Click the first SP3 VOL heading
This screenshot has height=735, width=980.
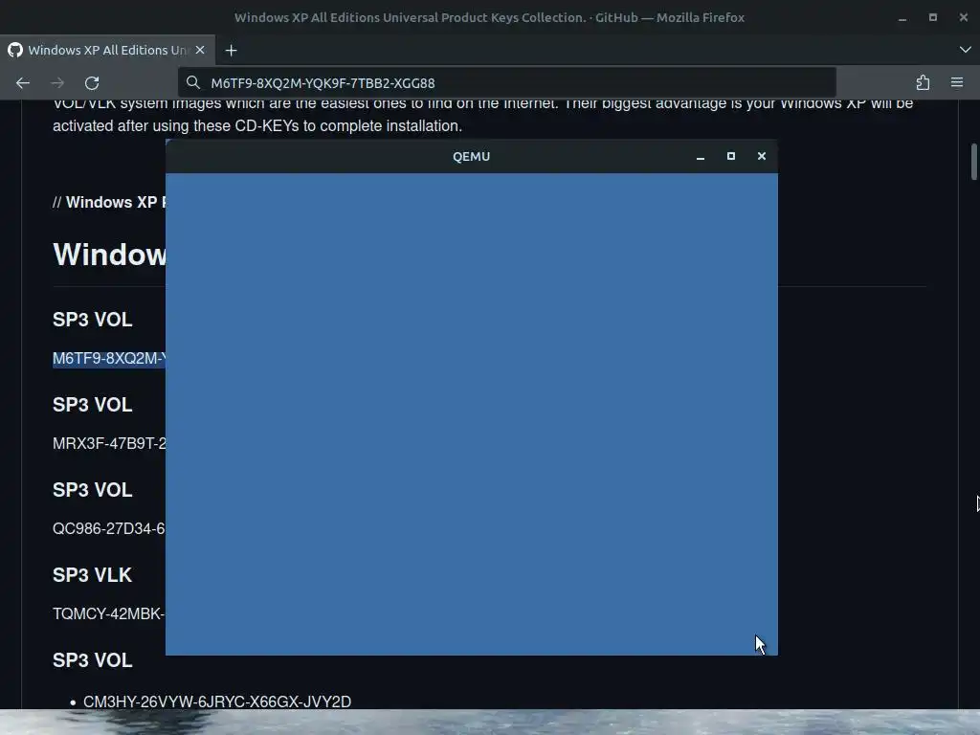coord(92,320)
